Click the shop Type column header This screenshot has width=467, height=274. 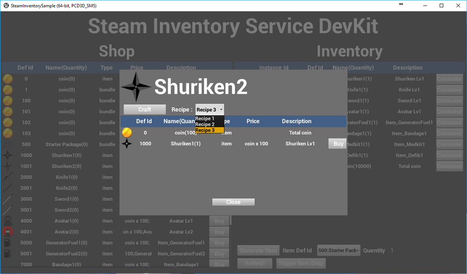point(106,67)
